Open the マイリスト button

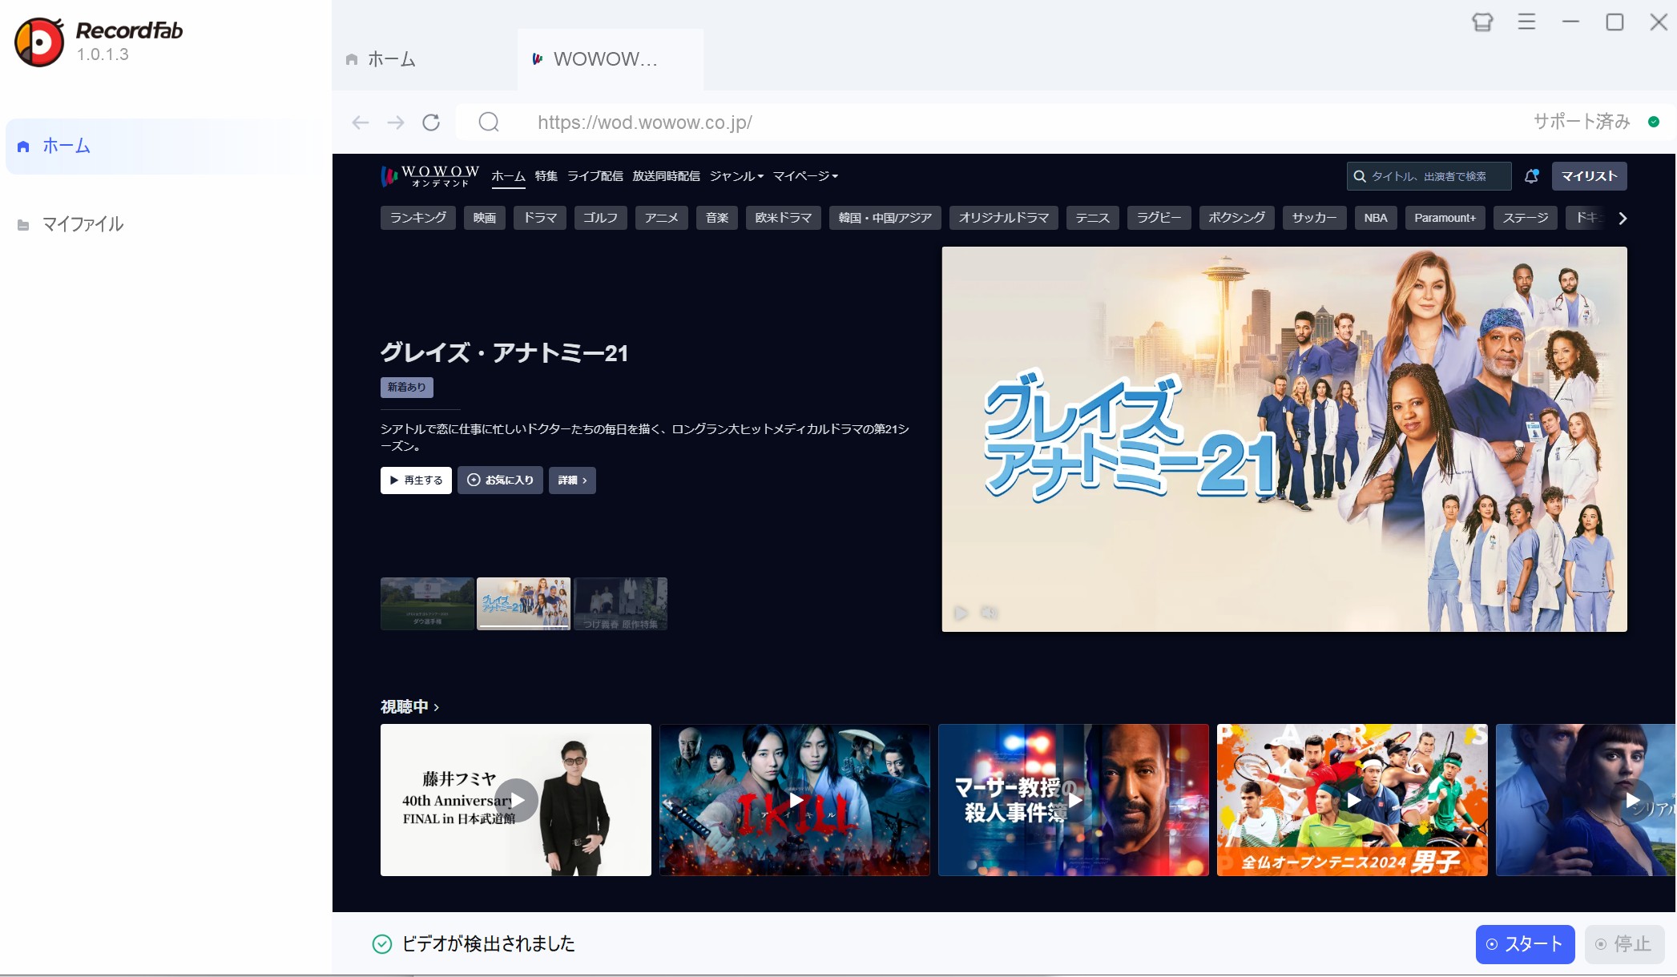1589,176
